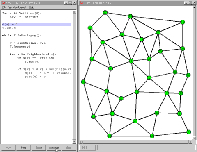Click the graph window's vertical scroll-down arrow
197x152 pixels.
tap(194, 138)
